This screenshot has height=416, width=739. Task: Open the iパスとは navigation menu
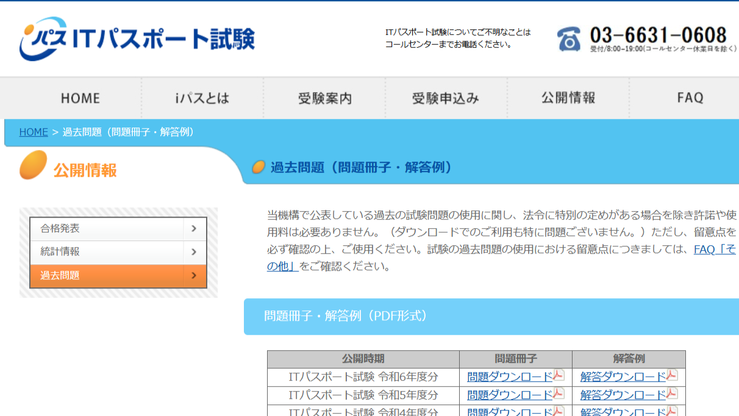(202, 98)
